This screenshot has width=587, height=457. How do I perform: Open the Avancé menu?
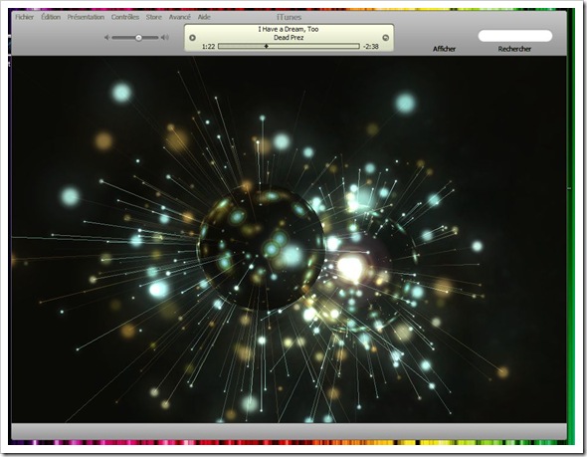(x=180, y=17)
